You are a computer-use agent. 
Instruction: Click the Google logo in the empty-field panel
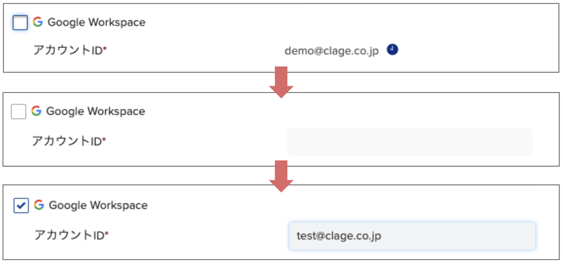coord(36,111)
